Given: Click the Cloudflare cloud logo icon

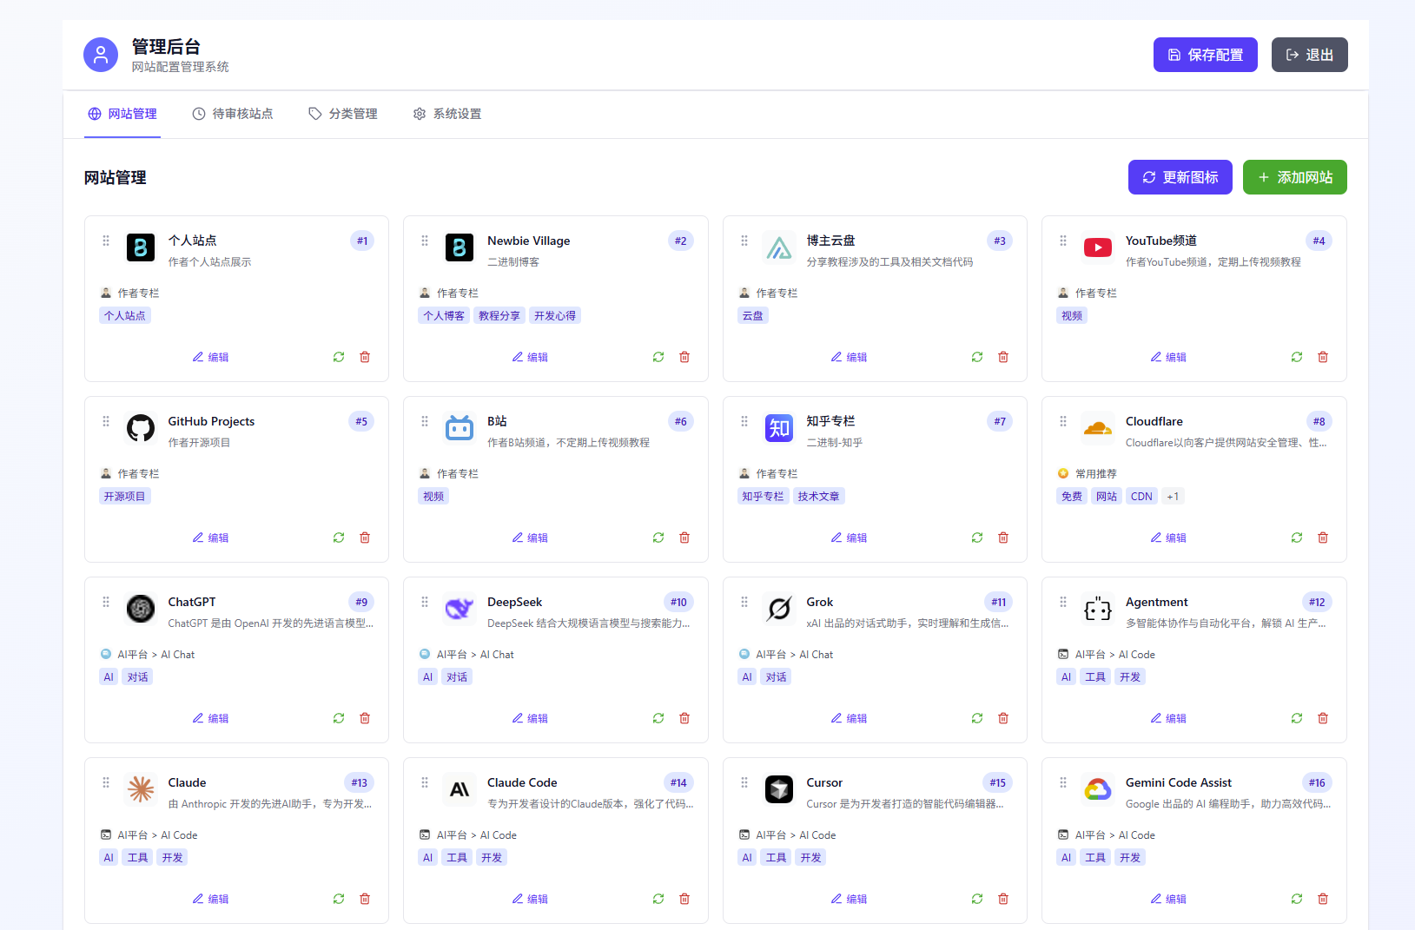Looking at the screenshot, I should point(1097,428).
